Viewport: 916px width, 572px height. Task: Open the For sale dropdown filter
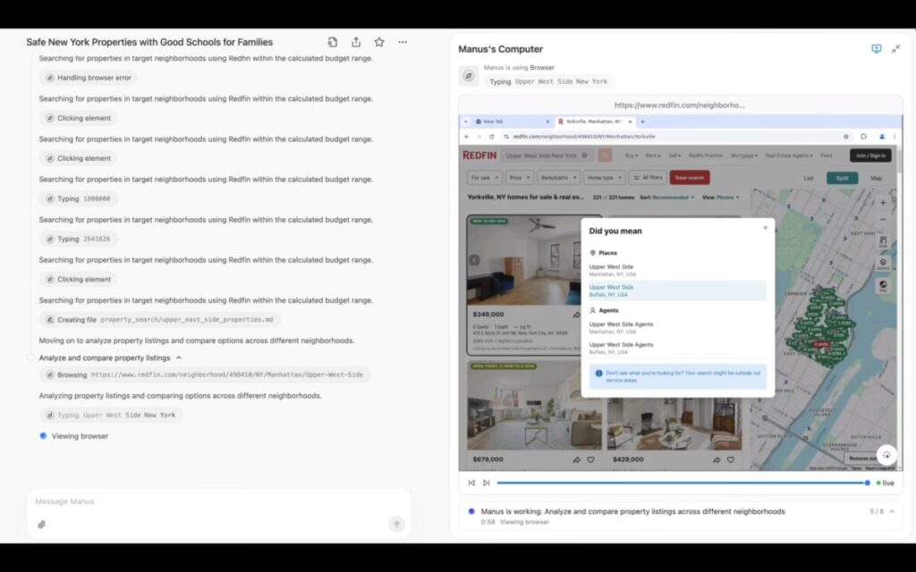pos(485,178)
